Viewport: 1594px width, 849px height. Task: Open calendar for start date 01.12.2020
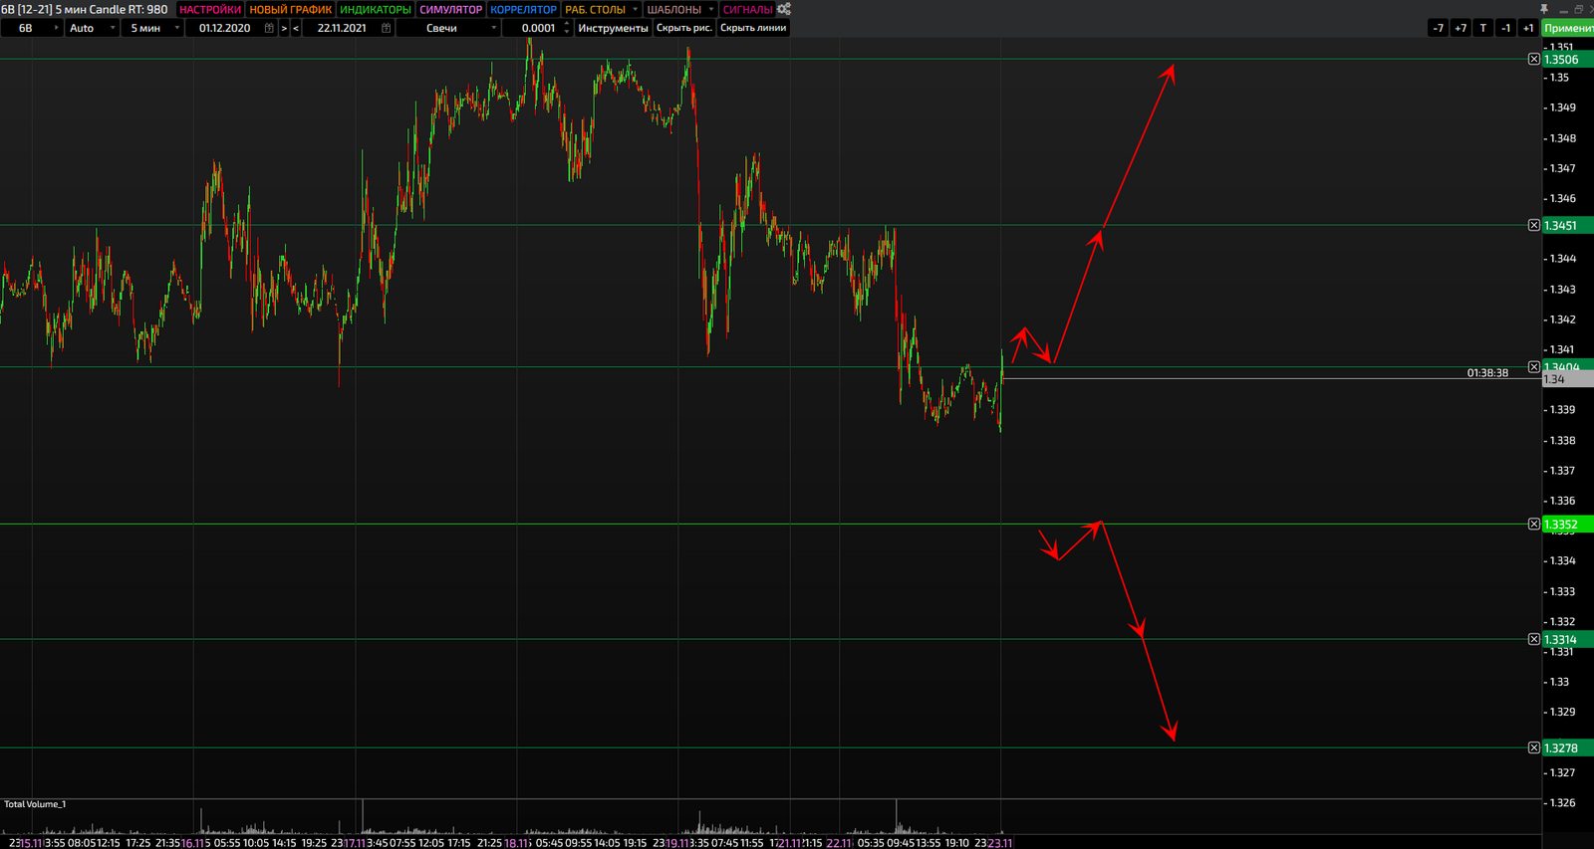(269, 28)
